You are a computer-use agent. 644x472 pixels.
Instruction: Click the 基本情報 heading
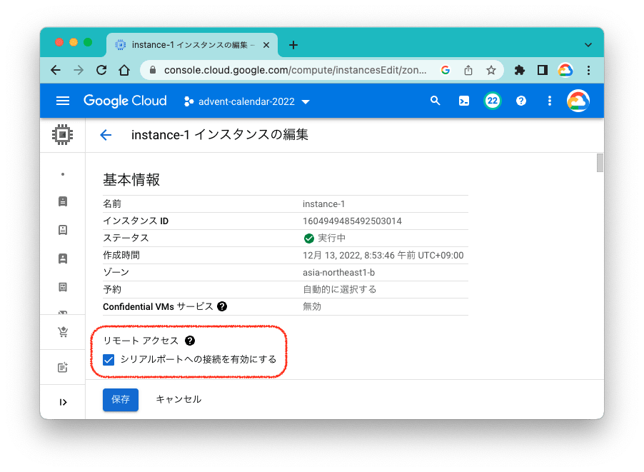[x=131, y=179]
